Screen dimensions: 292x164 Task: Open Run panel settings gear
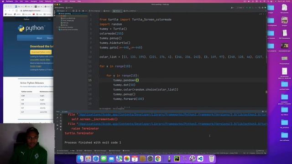click(263, 111)
